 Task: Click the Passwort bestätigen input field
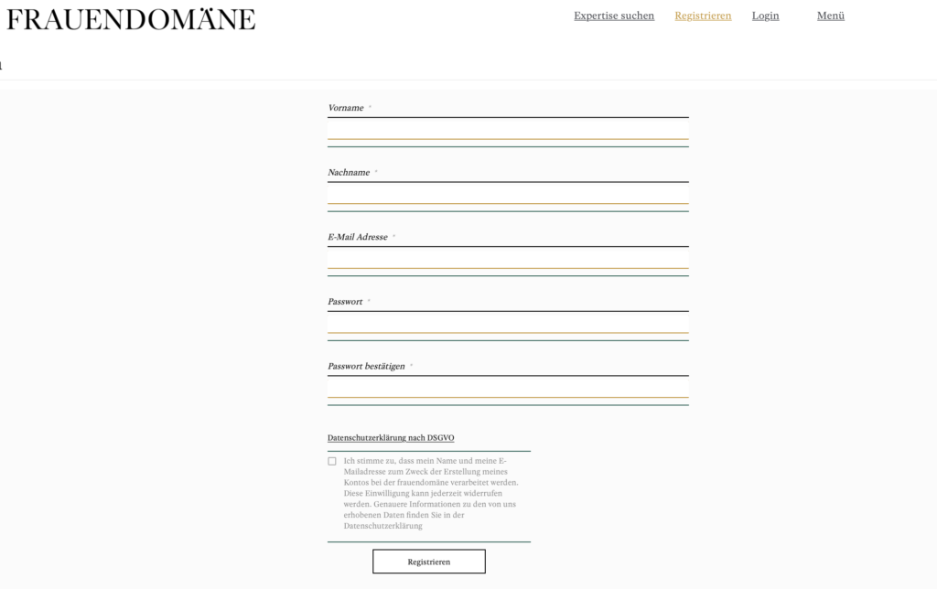pyautogui.click(x=508, y=389)
